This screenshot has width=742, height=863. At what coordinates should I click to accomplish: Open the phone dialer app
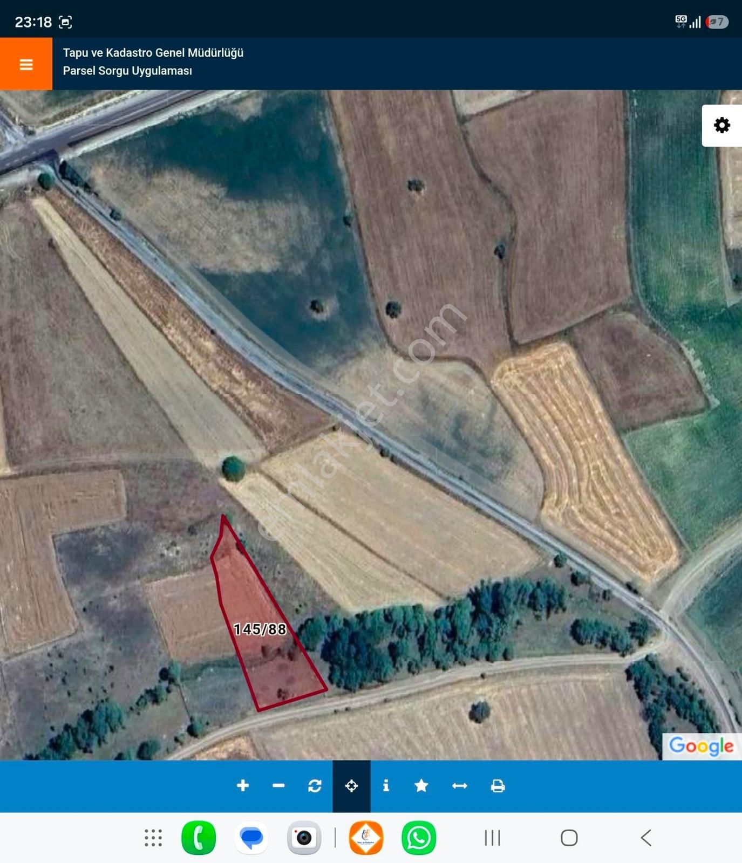pos(199,838)
